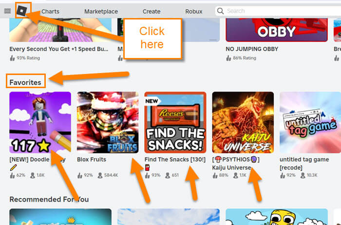Go to the Marketplace tab
341x225 pixels.
101,11
